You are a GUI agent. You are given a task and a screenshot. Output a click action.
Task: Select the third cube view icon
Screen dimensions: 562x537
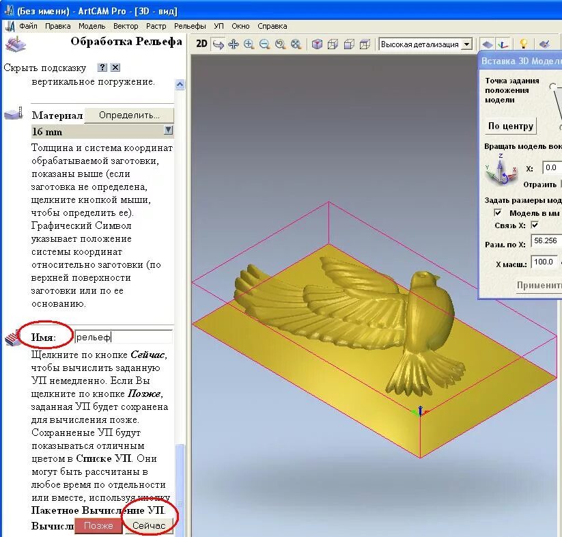tap(349, 44)
